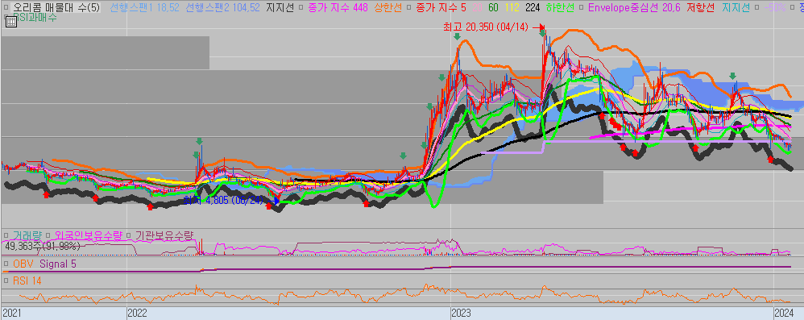804x320 pixels.
Task: Select the green 60 moving average label
Action: point(493,8)
